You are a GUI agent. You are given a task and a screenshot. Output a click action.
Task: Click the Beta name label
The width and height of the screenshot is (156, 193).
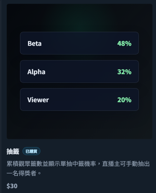pyautogui.click(x=35, y=43)
